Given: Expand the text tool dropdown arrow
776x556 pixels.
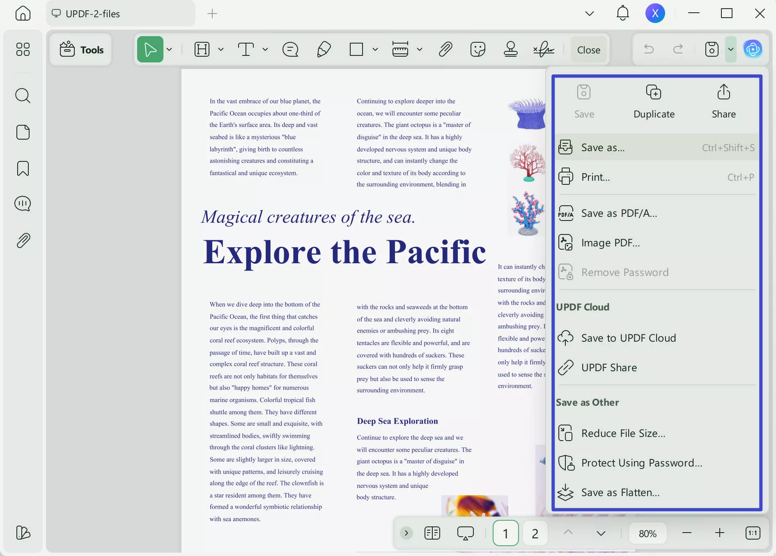Looking at the screenshot, I should [265, 49].
